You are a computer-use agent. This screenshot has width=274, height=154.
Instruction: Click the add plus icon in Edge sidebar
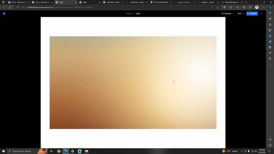click(270, 65)
